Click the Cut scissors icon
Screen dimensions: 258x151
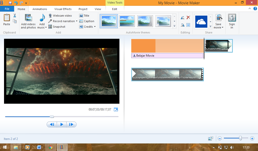point(15,16)
